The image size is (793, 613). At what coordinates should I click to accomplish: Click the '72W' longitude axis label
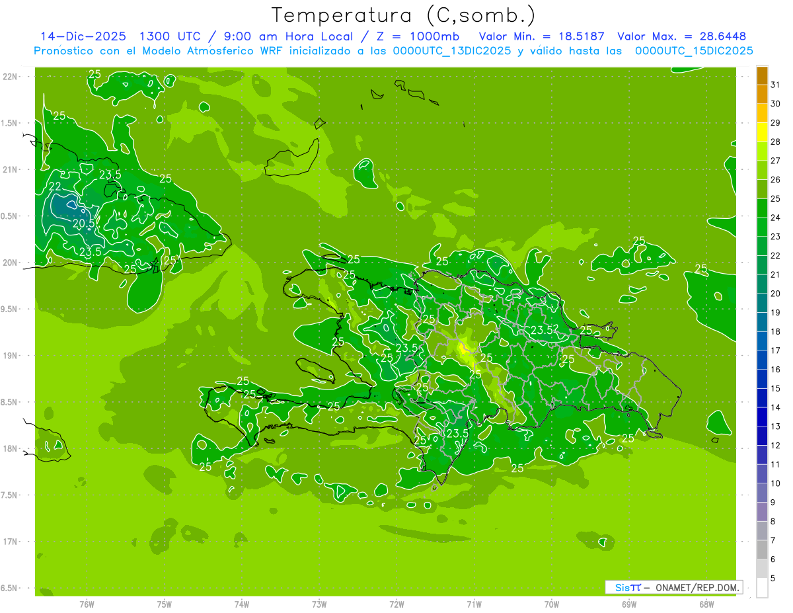tap(397, 604)
